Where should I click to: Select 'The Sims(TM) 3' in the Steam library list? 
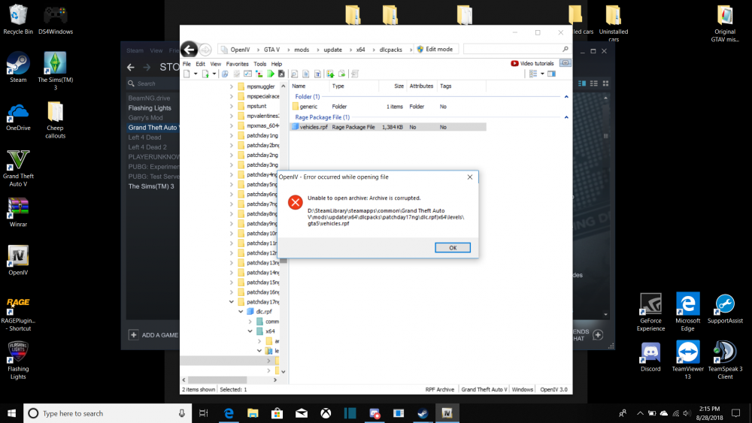click(151, 186)
